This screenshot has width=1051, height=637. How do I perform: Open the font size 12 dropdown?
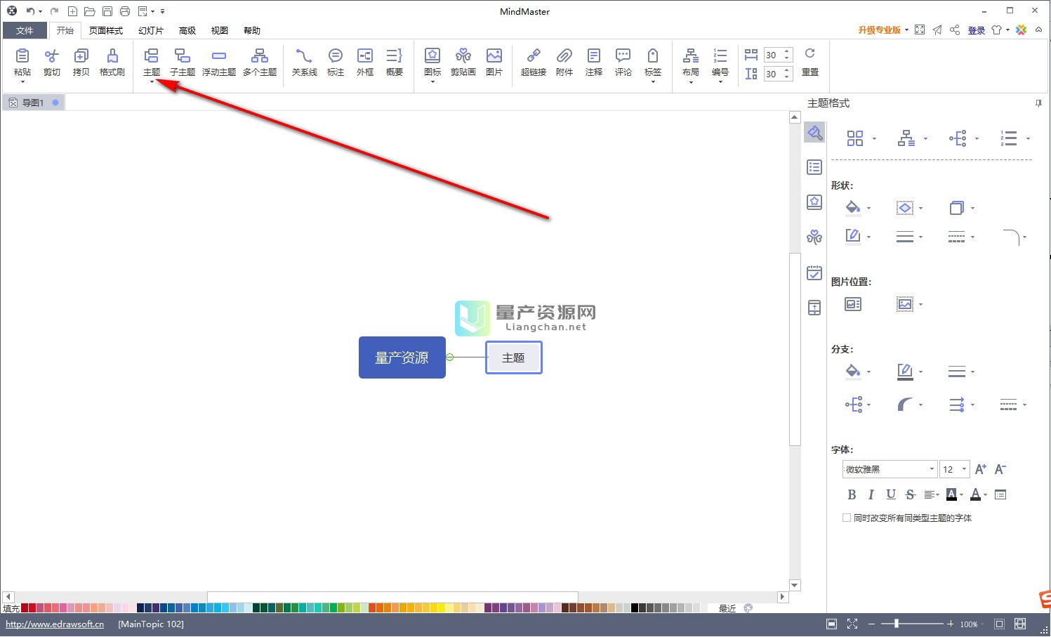964,469
